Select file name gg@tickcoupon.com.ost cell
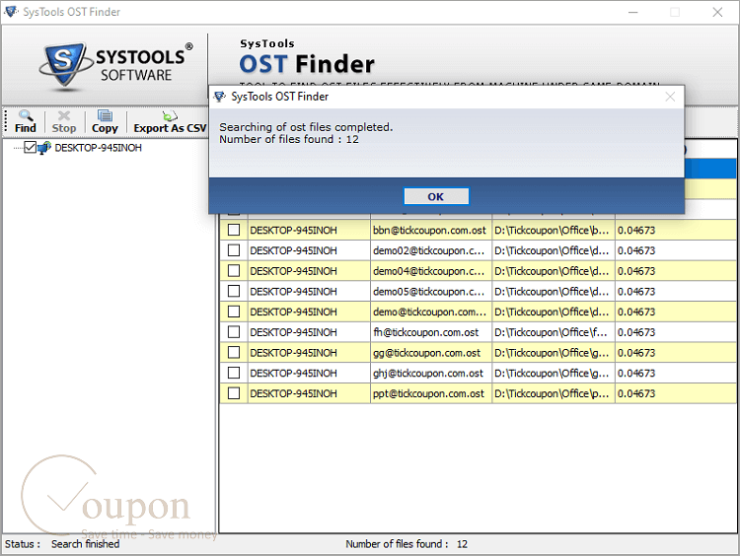This screenshot has height=556, width=740. (431, 353)
